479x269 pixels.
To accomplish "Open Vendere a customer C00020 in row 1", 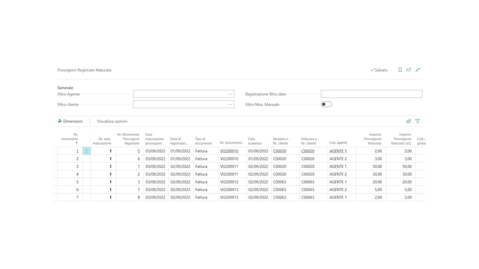I will point(280,151).
